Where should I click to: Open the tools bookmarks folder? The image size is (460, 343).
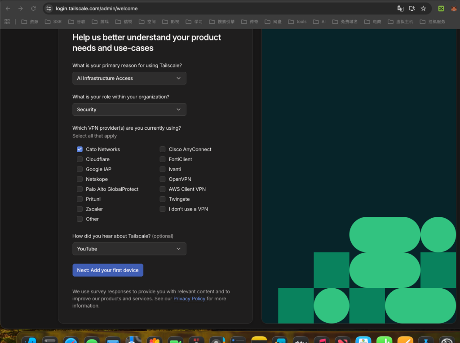(297, 22)
